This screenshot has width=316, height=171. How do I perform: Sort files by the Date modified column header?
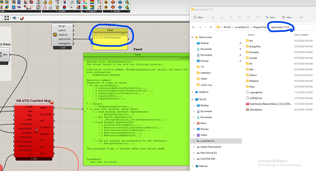(x=301, y=35)
